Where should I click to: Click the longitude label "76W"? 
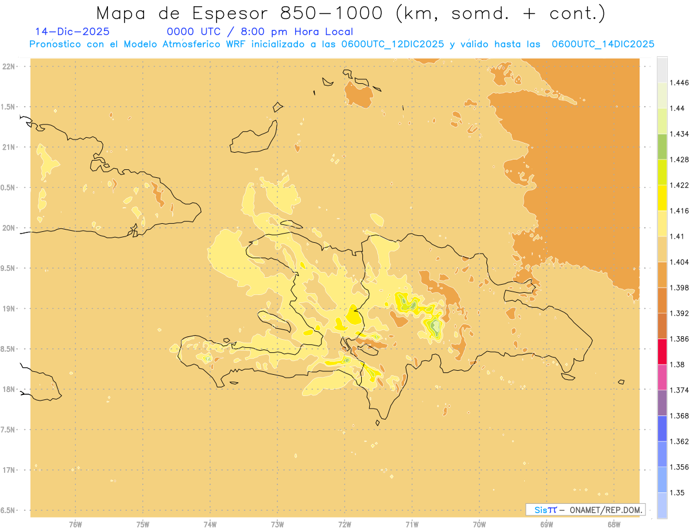(x=75, y=524)
